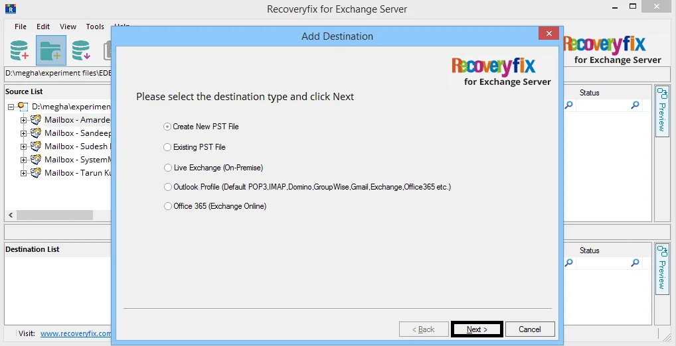Viewport: 676px width, 346px height.
Task: Maximize the Recoveryfix main window
Action: (633, 6)
